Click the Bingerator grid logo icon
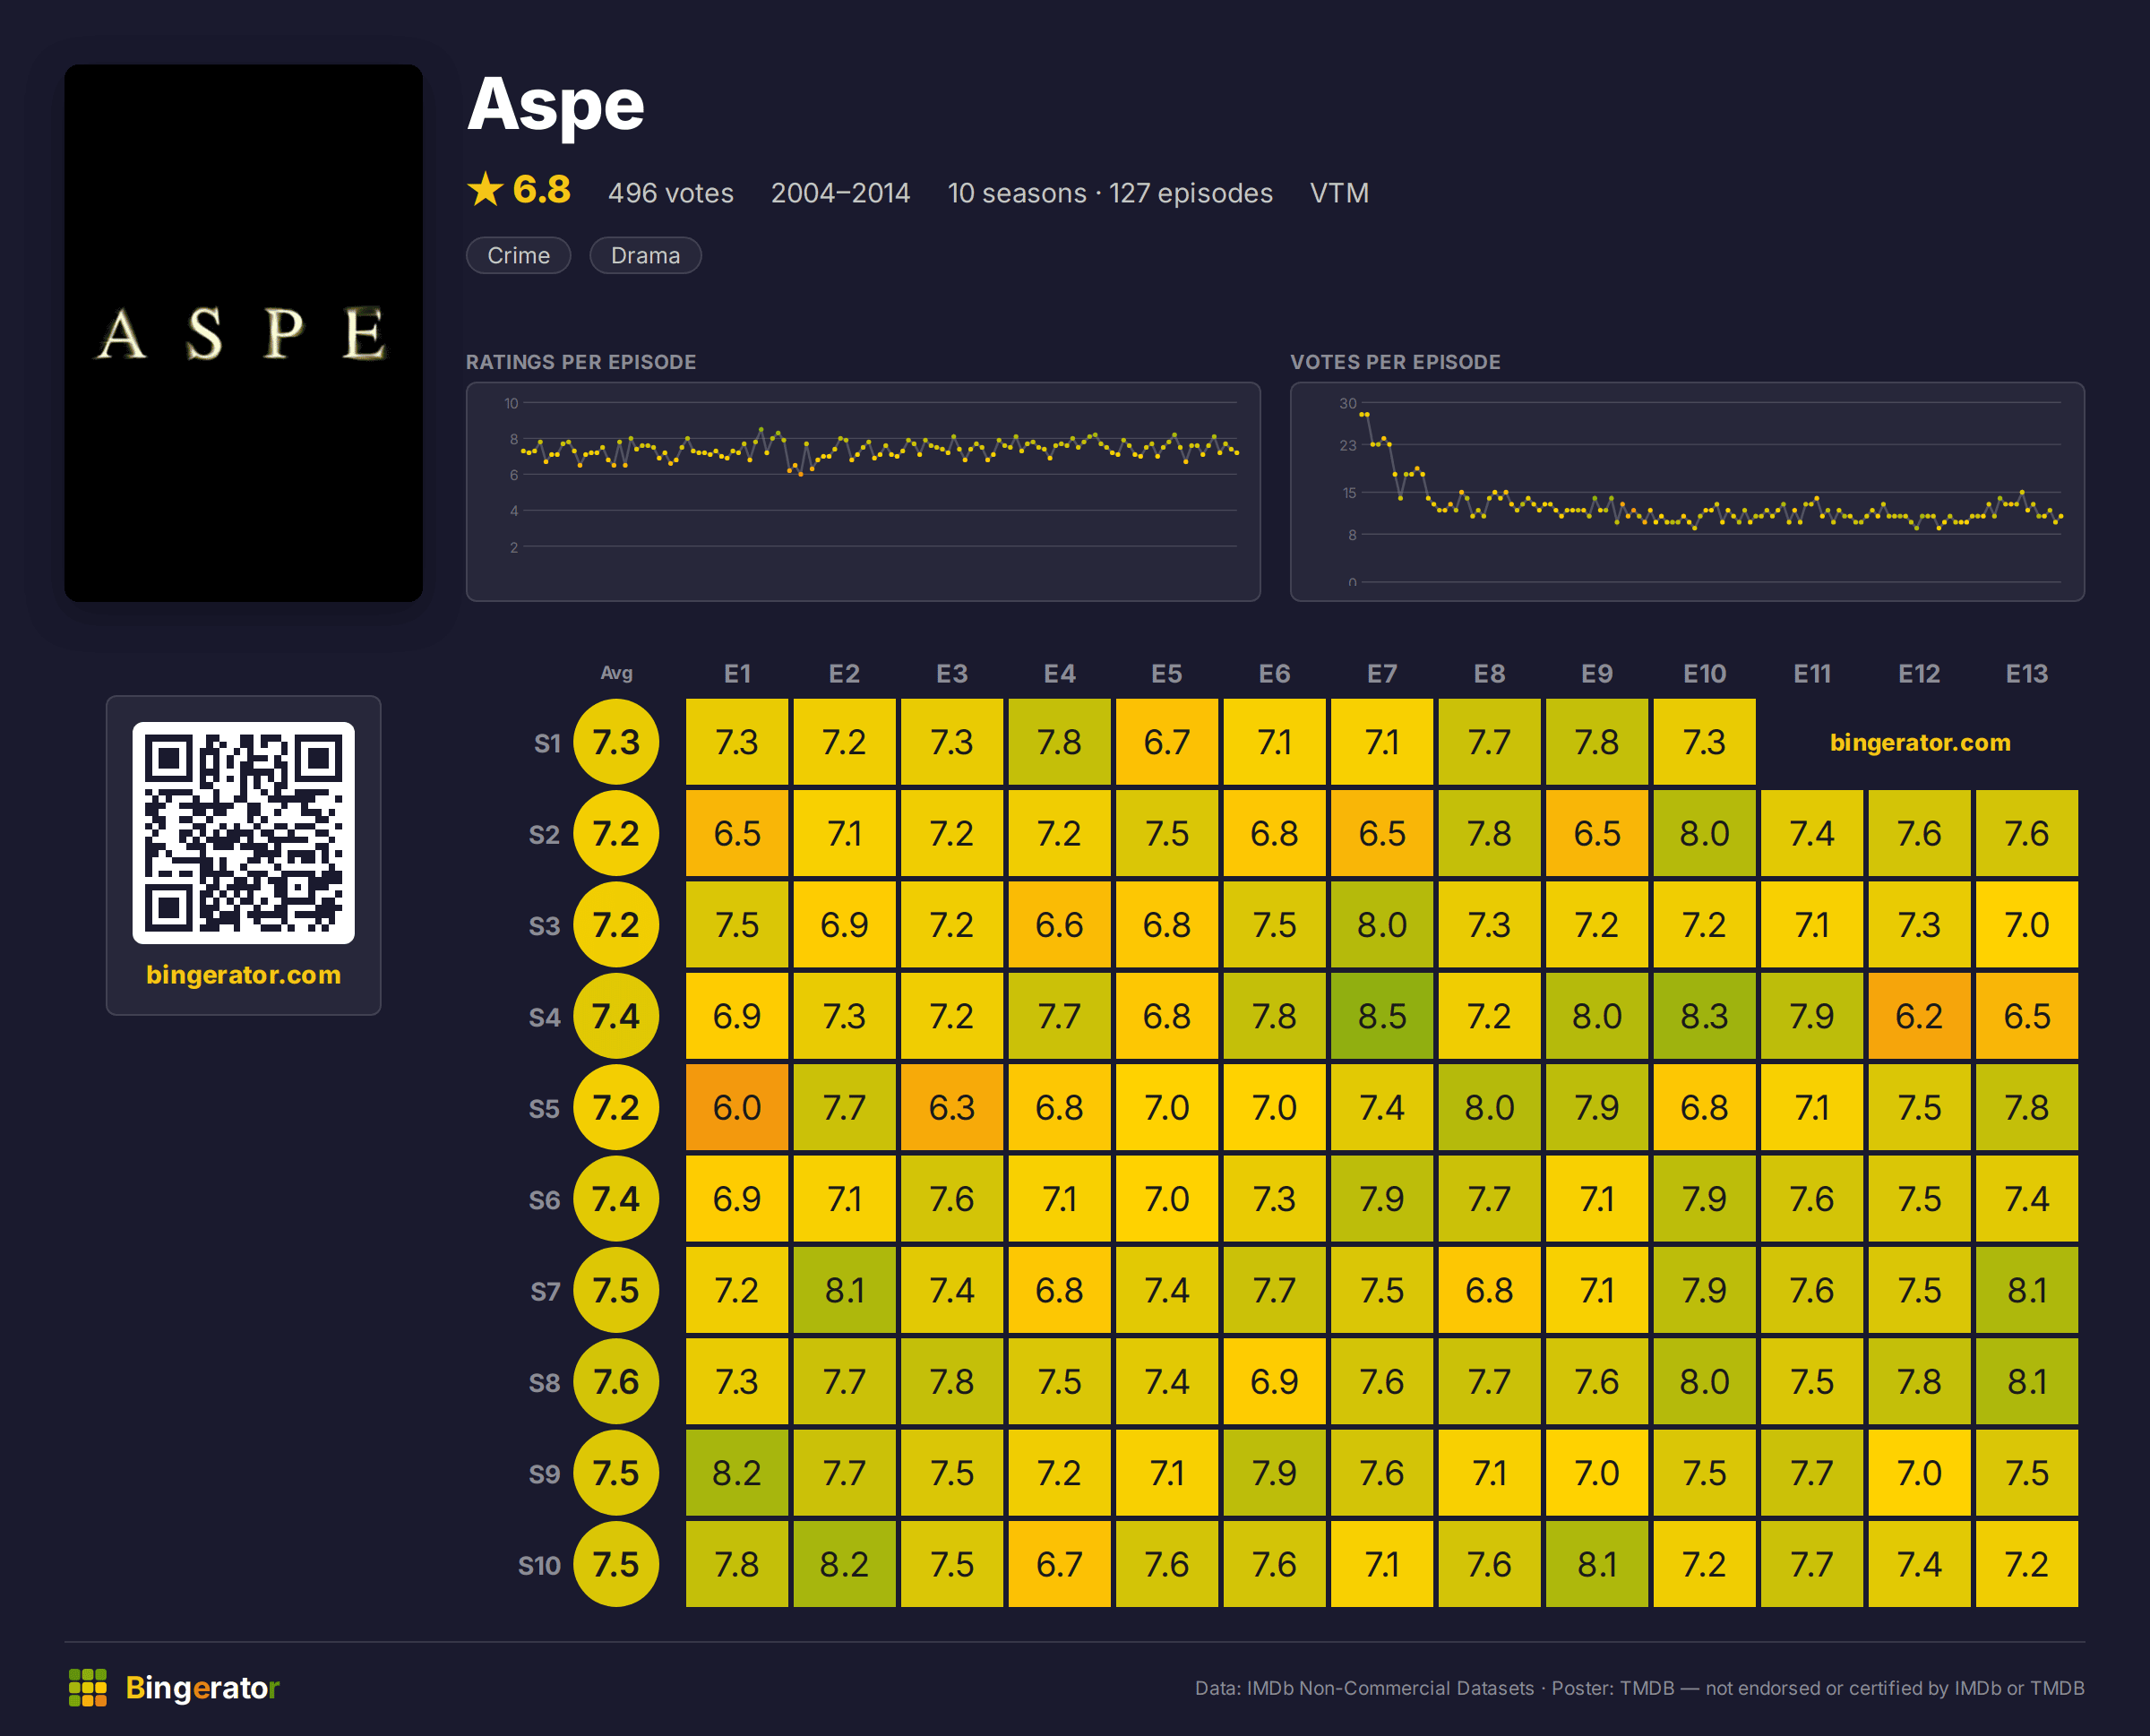Image resolution: width=2150 pixels, height=1736 pixels. click(x=88, y=1688)
